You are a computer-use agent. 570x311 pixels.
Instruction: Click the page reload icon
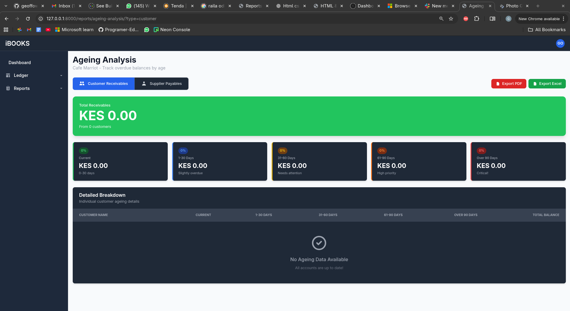tap(28, 19)
